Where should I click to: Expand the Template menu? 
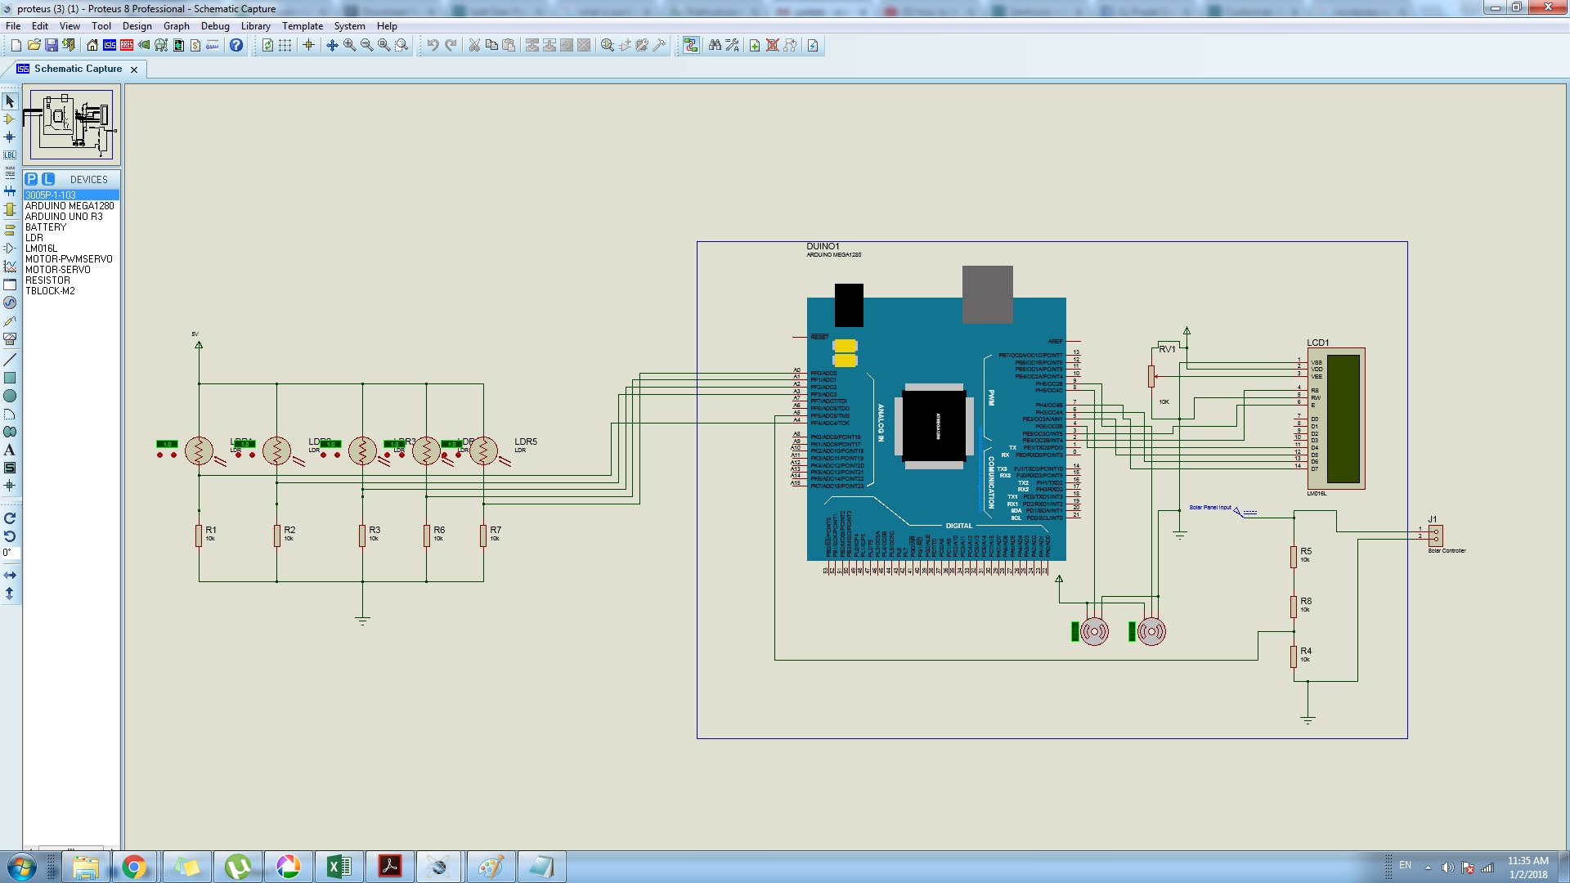pos(303,26)
